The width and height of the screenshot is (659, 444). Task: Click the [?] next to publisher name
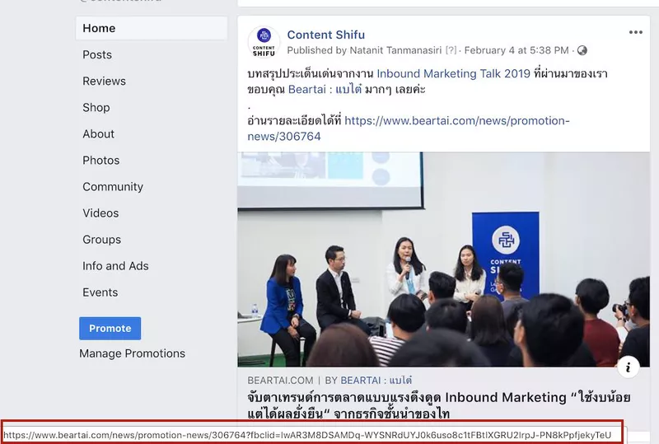tap(451, 50)
